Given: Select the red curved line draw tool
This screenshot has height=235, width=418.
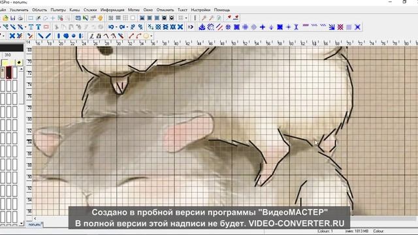Looking at the screenshot, I should pyautogui.click(x=138, y=36).
